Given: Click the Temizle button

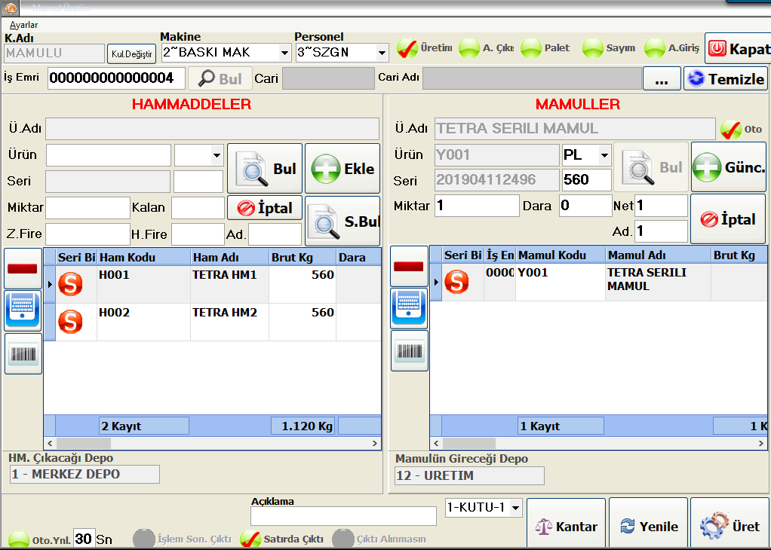Looking at the screenshot, I should pos(725,78).
